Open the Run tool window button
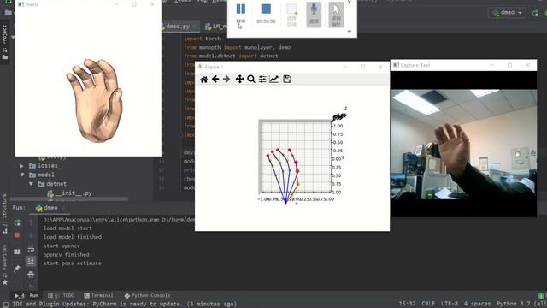This screenshot has width=547, height=308. pyautogui.click(x=26, y=295)
